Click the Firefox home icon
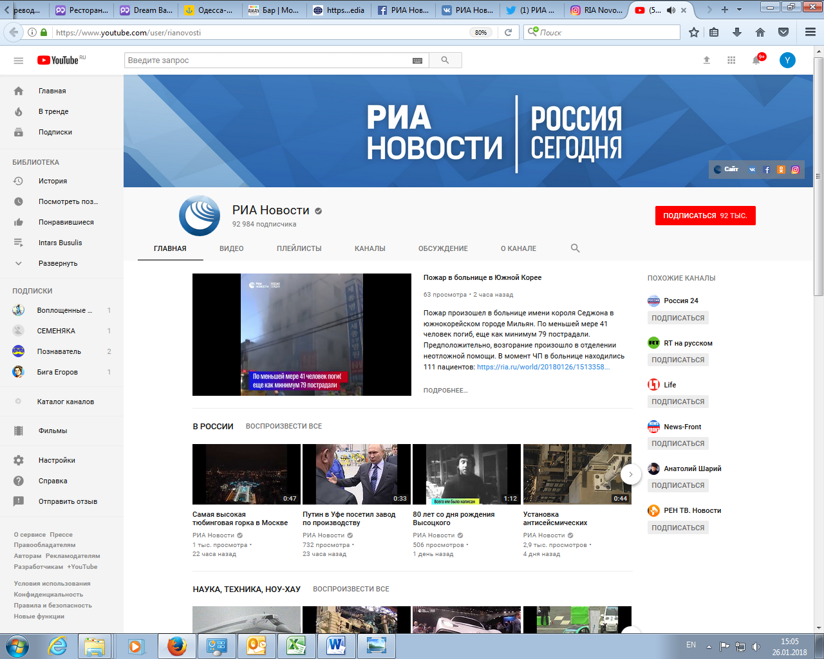 [x=760, y=32]
